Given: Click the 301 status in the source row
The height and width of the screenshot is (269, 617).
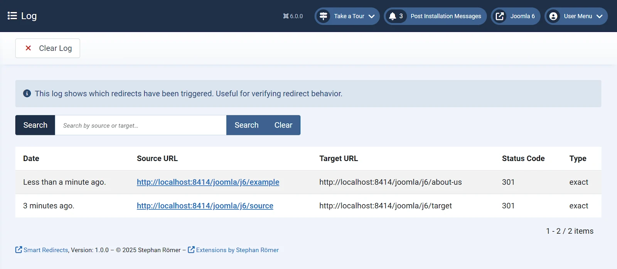Looking at the screenshot, I should pos(508,206).
